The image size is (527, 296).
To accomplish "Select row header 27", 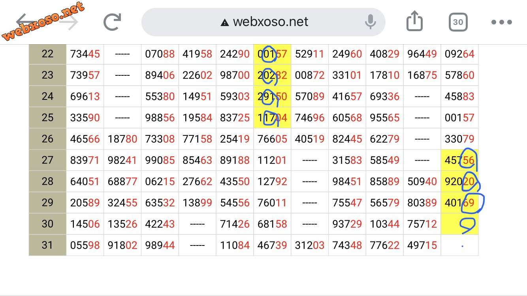I will click(47, 160).
